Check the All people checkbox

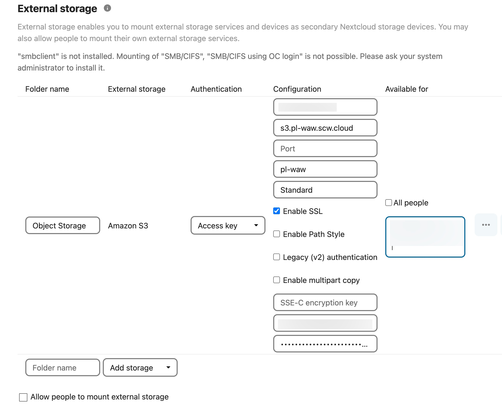coord(389,203)
